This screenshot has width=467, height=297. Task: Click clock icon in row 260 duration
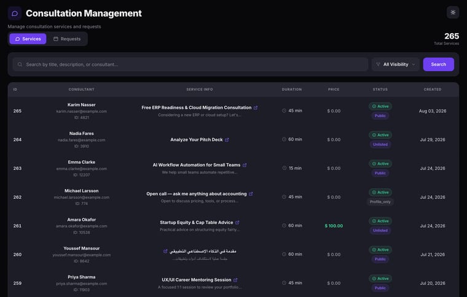(284, 254)
